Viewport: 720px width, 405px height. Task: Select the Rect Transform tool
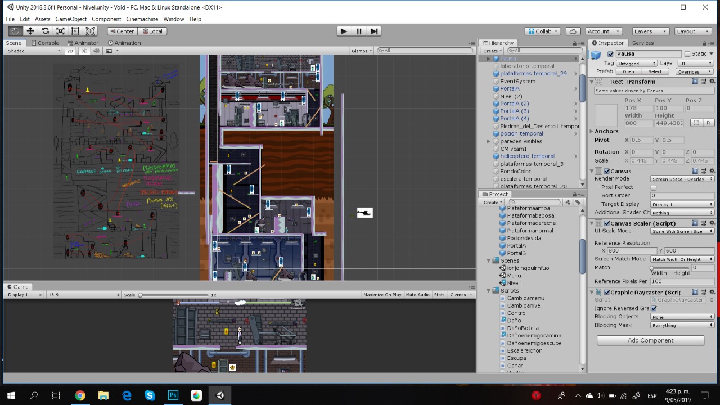coord(75,31)
